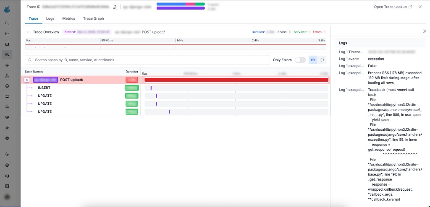Screen dimensions: 430x207
Task: Click the Log 1 Timestamp label
Action: (x=351, y=52)
